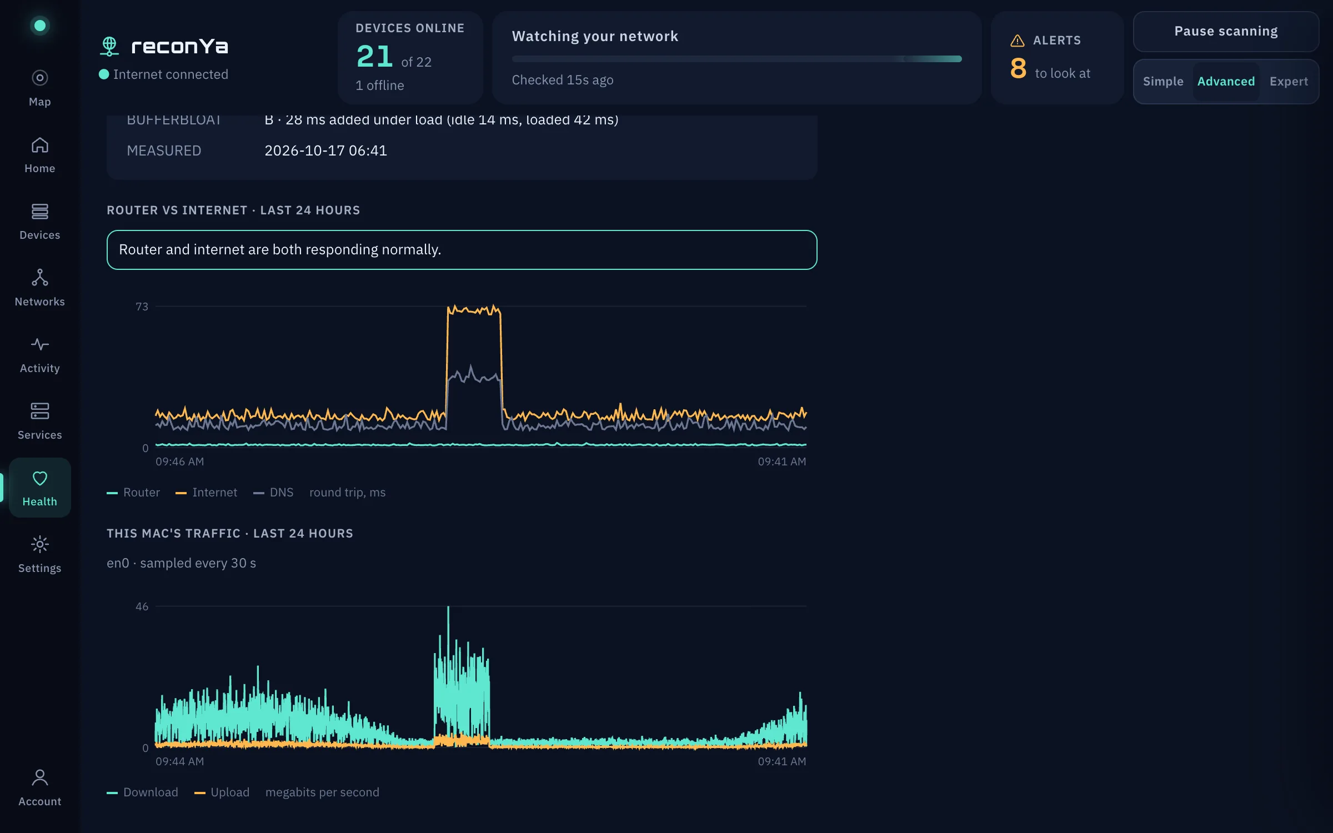Toggle Upload series in traffic legend

coord(222,792)
